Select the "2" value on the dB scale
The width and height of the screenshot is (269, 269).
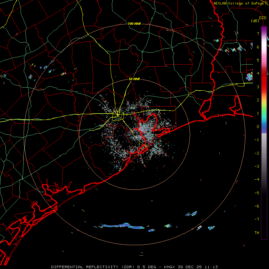(x=258, y=100)
